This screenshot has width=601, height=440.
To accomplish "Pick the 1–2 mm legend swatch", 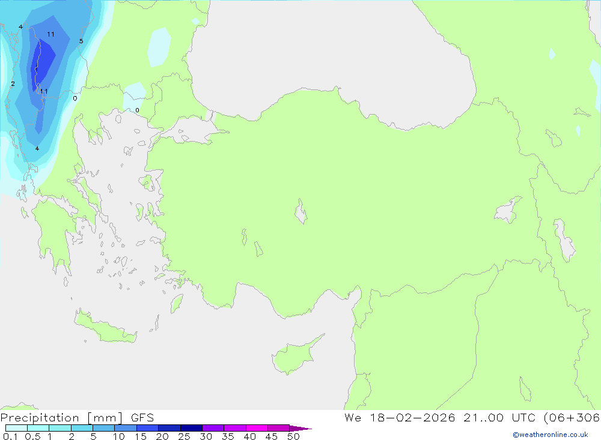I will [60, 428].
